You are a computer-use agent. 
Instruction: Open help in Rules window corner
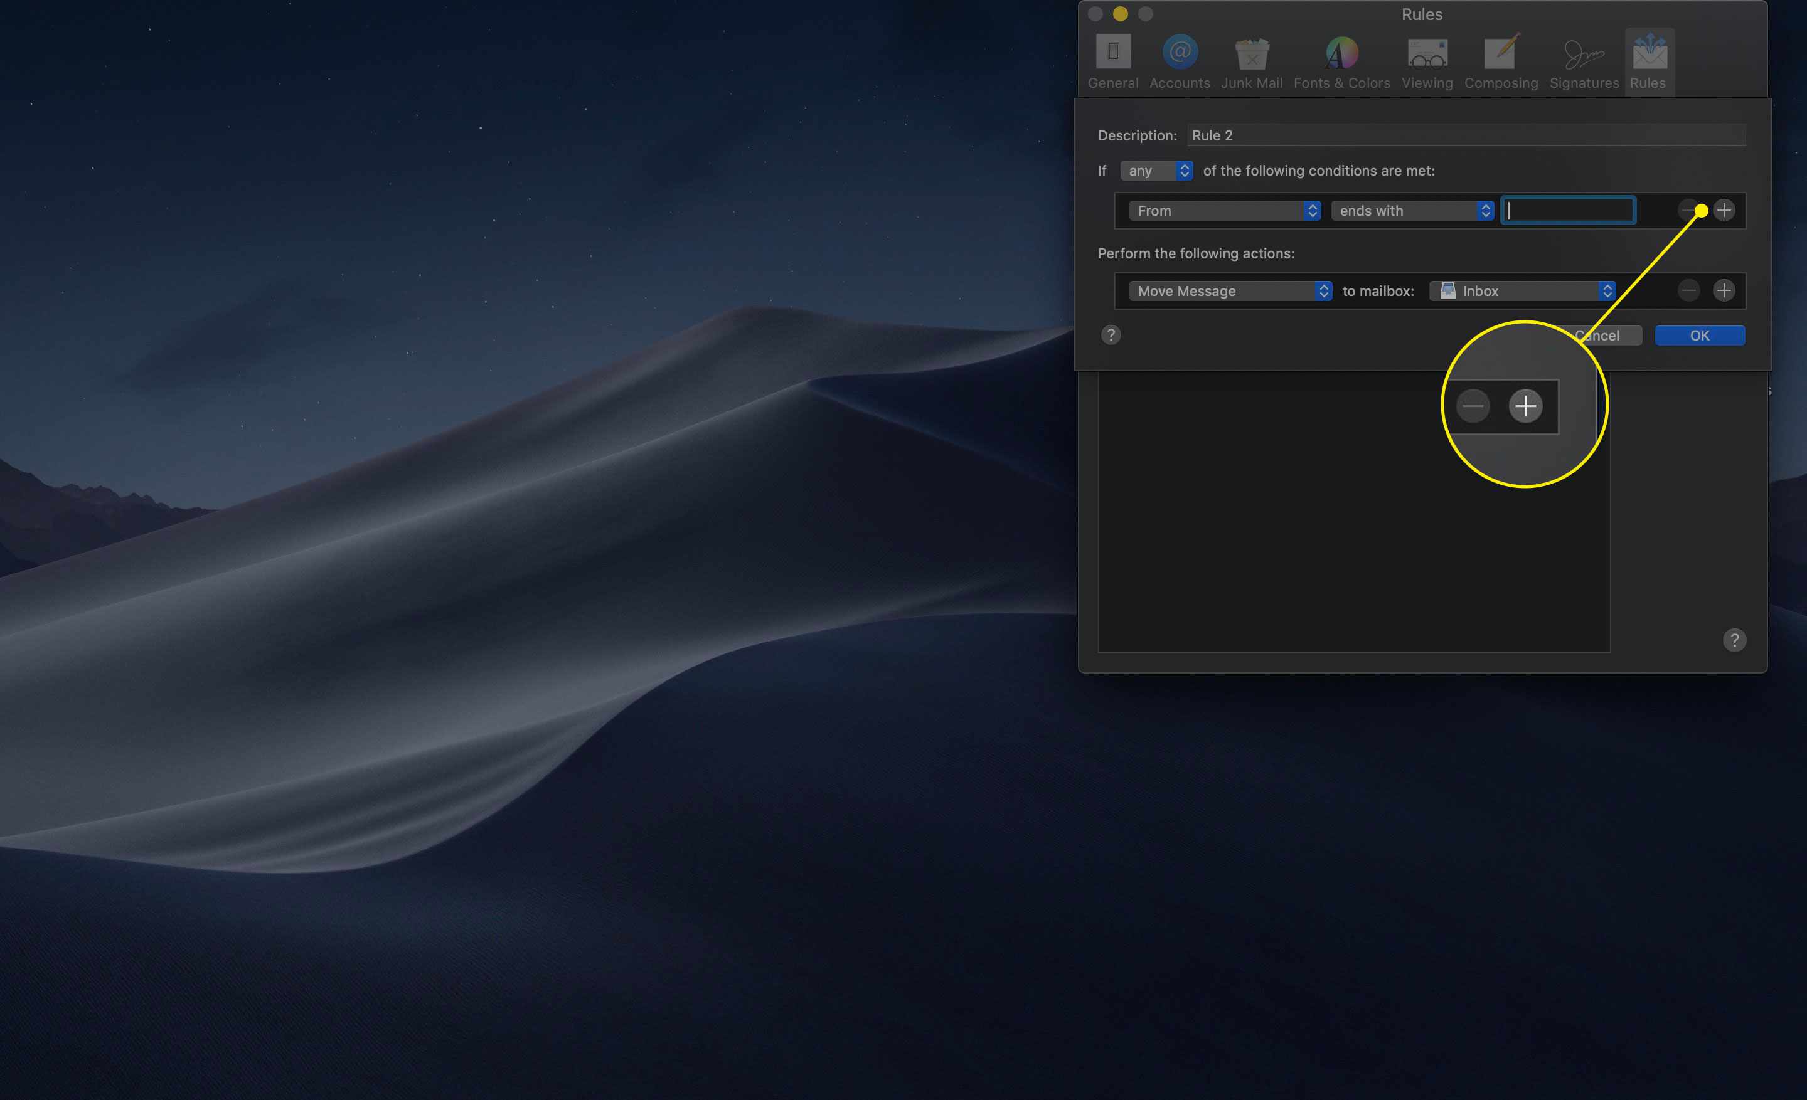tap(1734, 640)
